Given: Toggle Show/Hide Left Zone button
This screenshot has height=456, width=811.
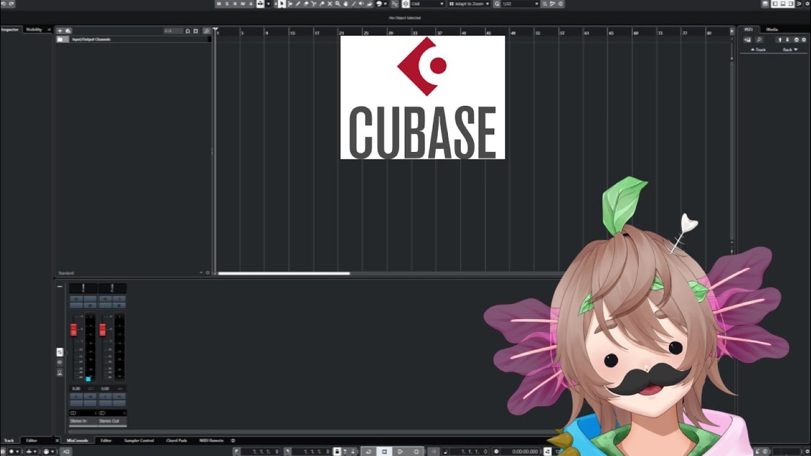Looking at the screenshot, I should [774, 4].
